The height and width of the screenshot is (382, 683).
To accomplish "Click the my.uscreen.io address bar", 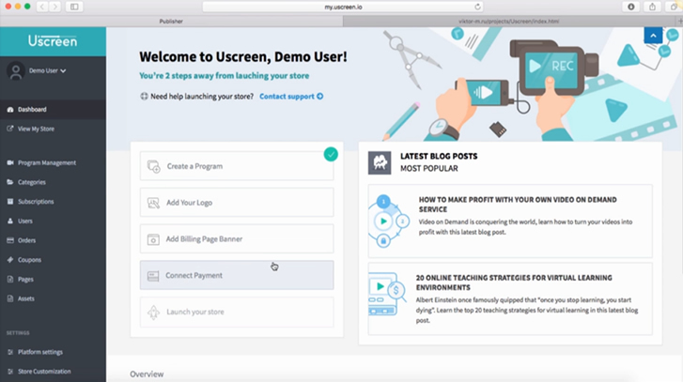I will pyautogui.click(x=343, y=7).
